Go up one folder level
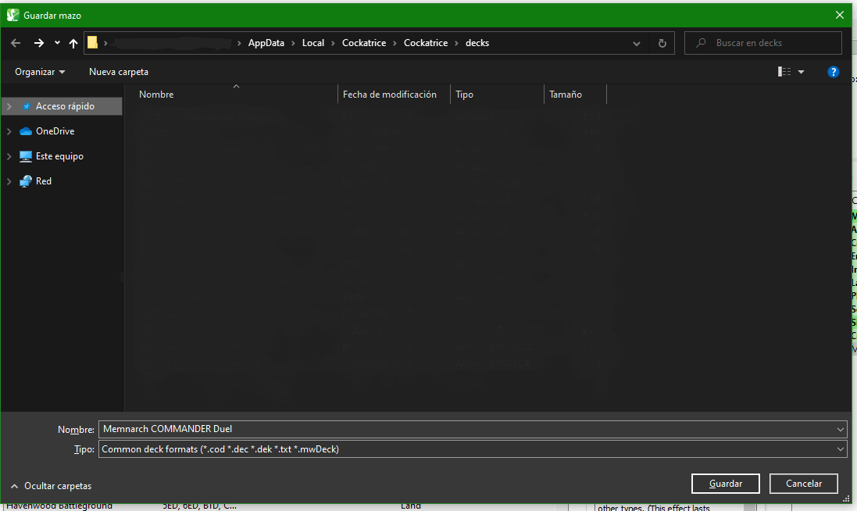 73,43
